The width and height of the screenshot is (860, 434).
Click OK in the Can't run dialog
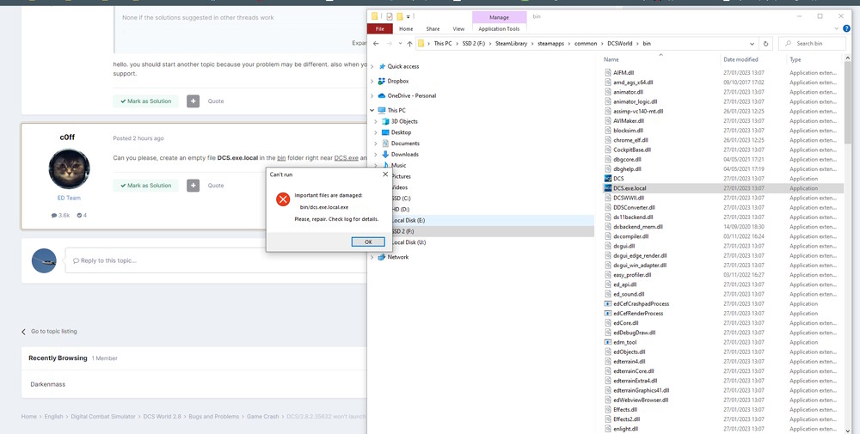tap(368, 241)
